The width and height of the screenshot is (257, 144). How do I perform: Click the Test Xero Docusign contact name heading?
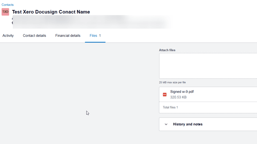pos(51,12)
